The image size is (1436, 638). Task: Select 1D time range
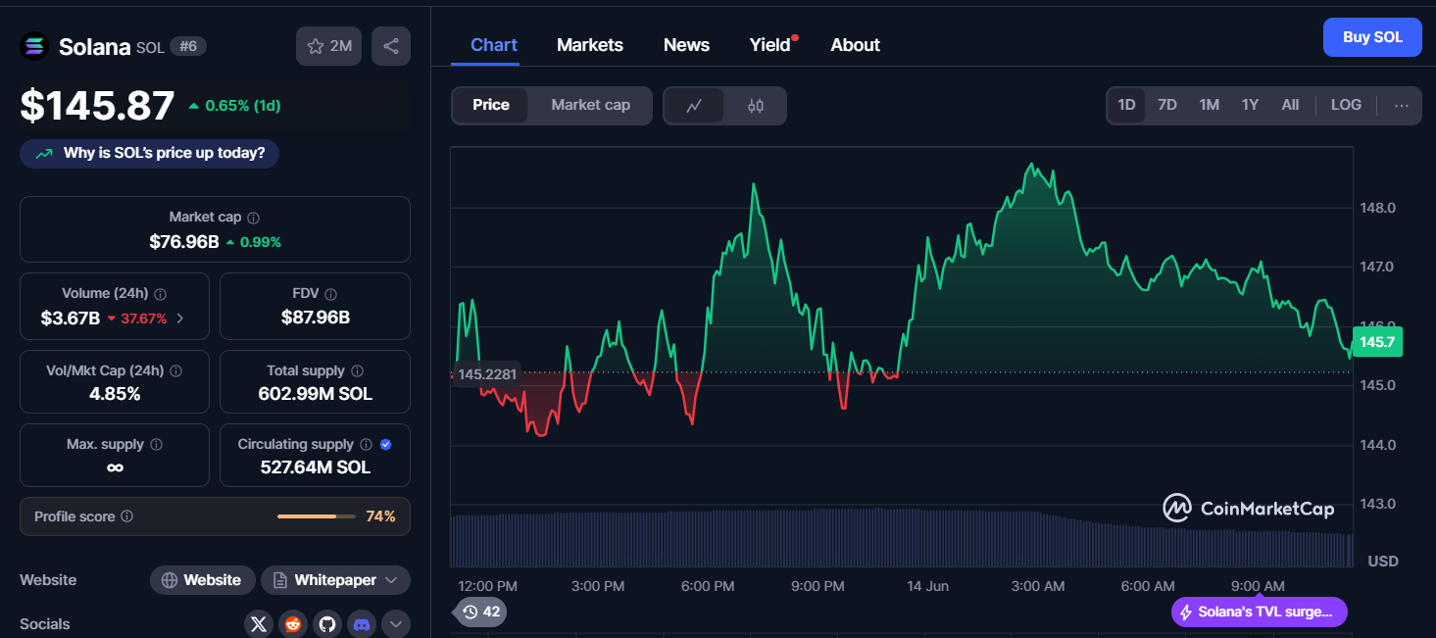pyautogui.click(x=1126, y=105)
